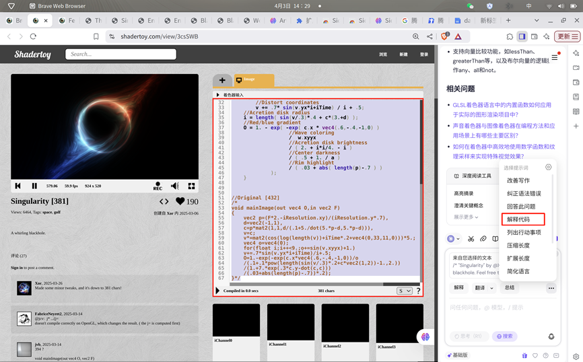Reset shader time to start
The image size is (583, 362).
coord(18,186)
